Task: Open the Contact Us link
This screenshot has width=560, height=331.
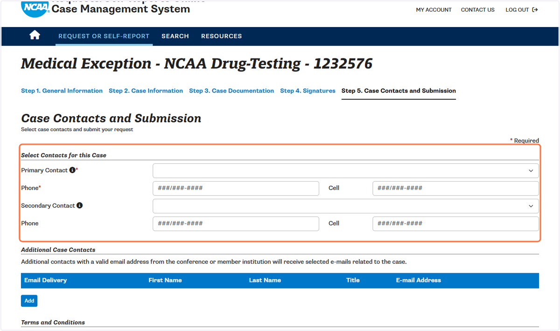Action: [478, 10]
